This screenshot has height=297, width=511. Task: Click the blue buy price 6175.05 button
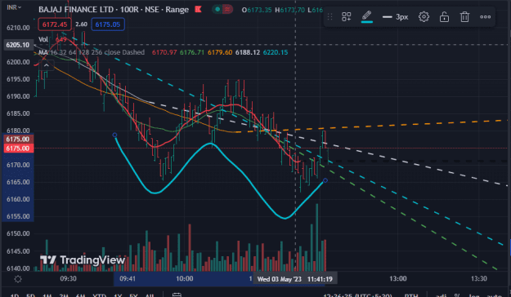pos(108,24)
